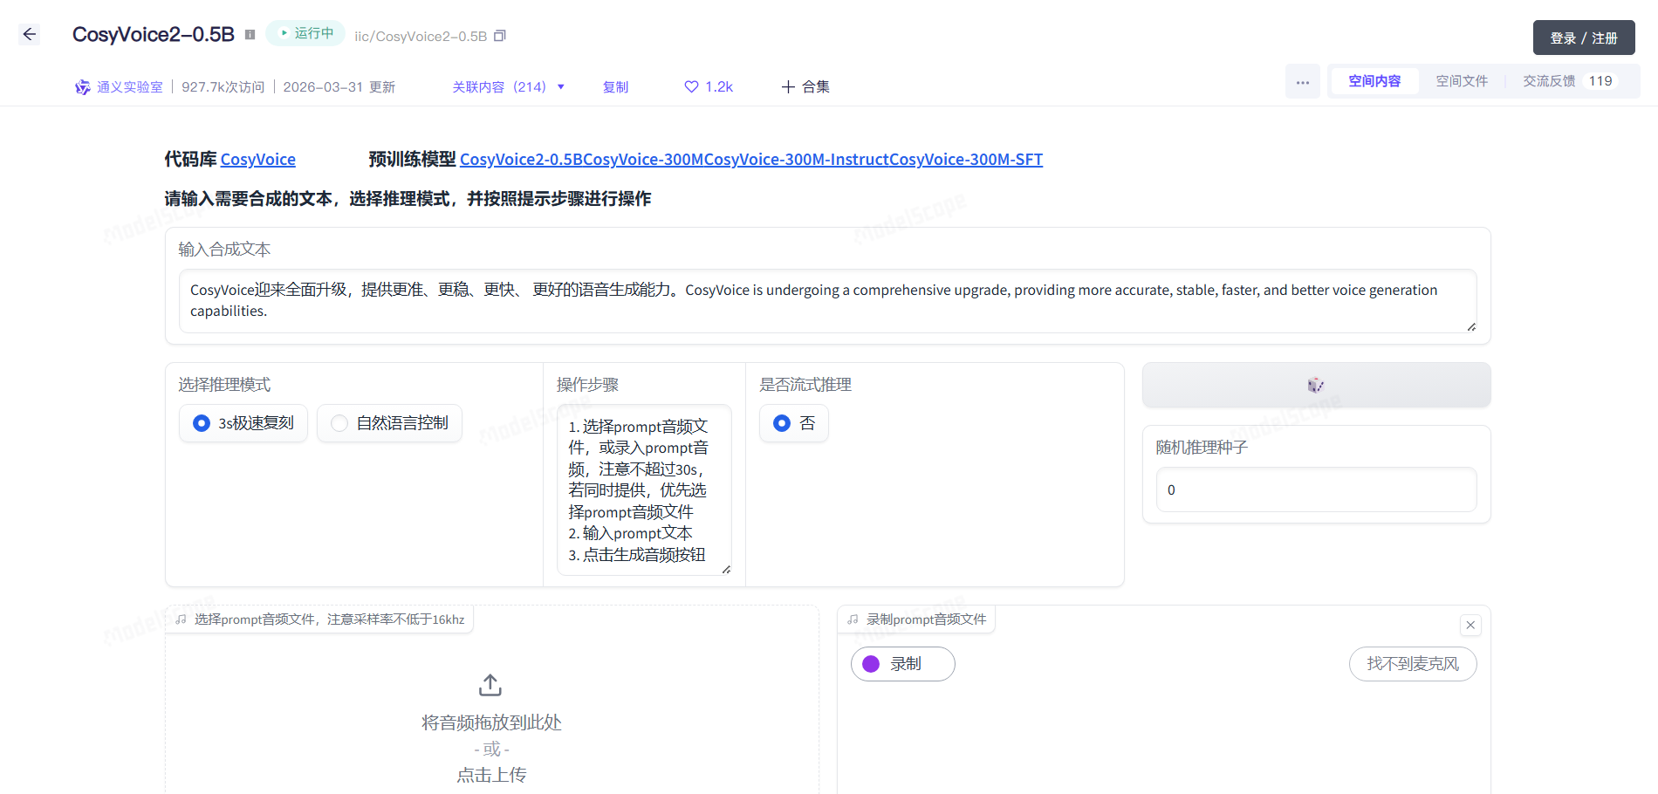This screenshot has height=794, width=1658.
Task: Switch to the 空间内容 tab
Action: (1374, 81)
